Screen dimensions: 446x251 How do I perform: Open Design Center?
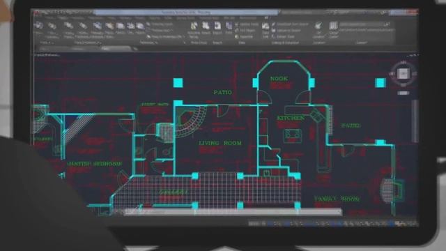tap(333, 26)
